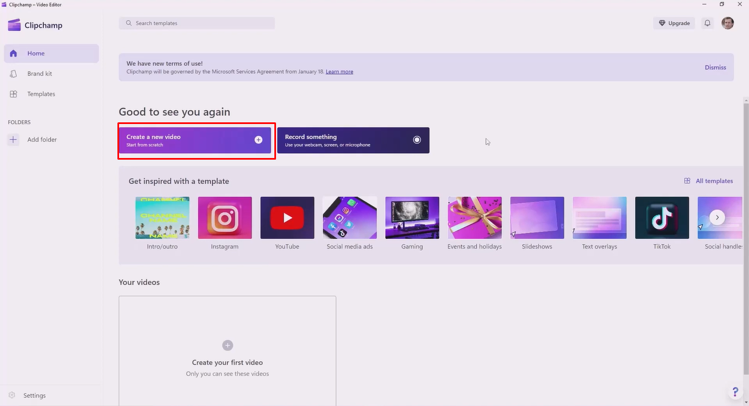This screenshot has width=749, height=406.
Task: Open your profile avatar menu
Action: (x=728, y=23)
